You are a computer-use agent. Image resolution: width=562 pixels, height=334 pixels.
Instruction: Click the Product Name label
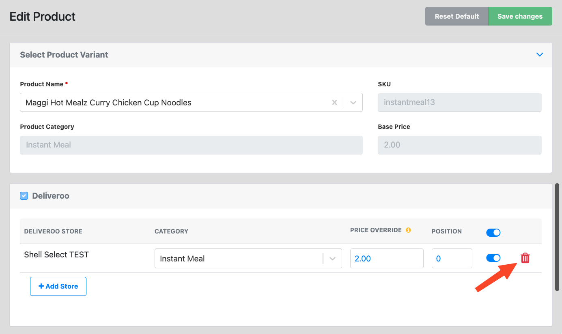(x=42, y=84)
